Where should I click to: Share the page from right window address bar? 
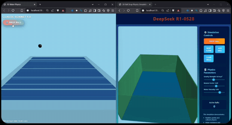(x=168, y=10)
